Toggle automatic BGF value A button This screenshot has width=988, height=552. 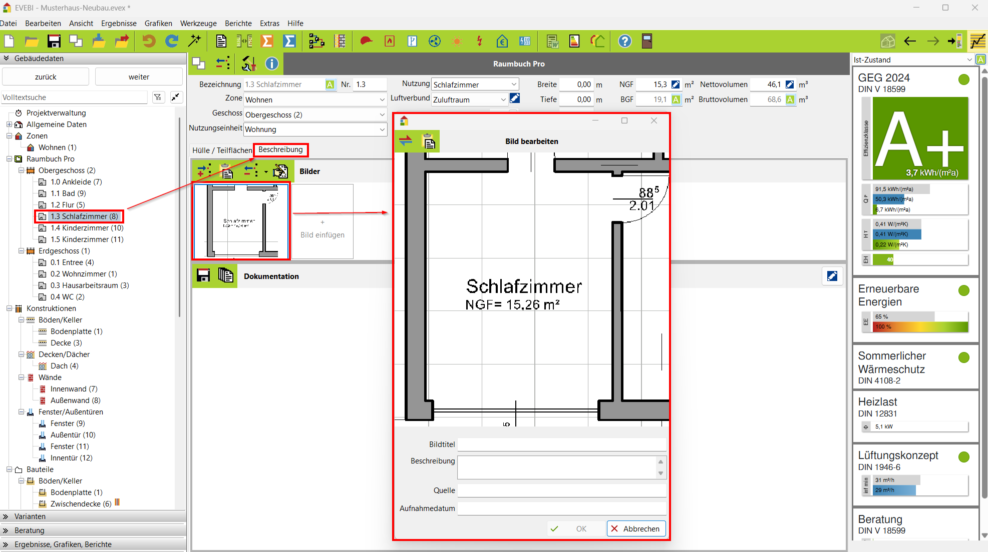coord(676,99)
